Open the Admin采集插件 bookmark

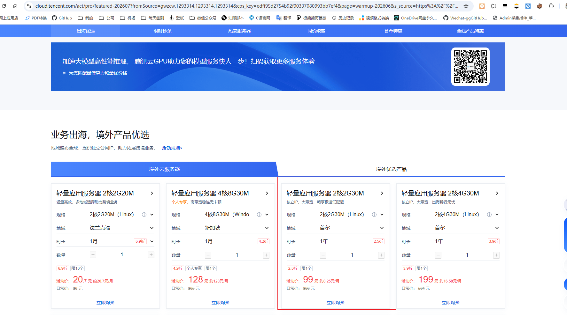[514, 18]
